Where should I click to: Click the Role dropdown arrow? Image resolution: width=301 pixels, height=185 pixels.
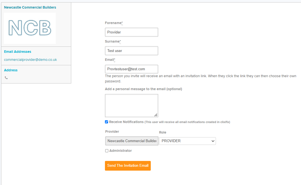coord(213,141)
